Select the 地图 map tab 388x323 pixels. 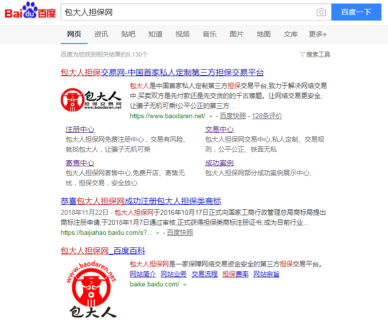(263, 34)
